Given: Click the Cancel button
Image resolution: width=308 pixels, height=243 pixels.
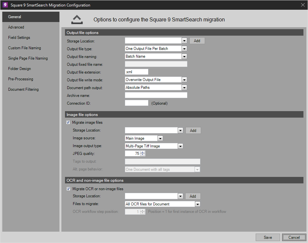Looking at the screenshot, I should pyautogui.click(x=294, y=237).
